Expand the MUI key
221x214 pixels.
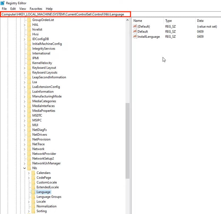coord(24,125)
